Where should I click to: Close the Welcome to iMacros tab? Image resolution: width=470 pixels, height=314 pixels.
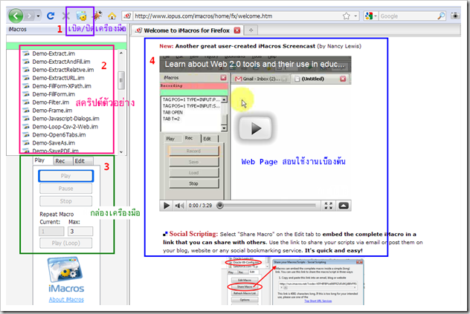click(237, 30)
